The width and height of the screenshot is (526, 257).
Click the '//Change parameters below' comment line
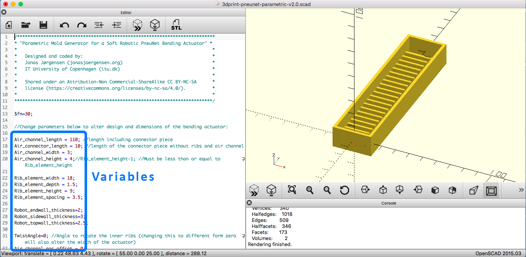coord(121,126)
